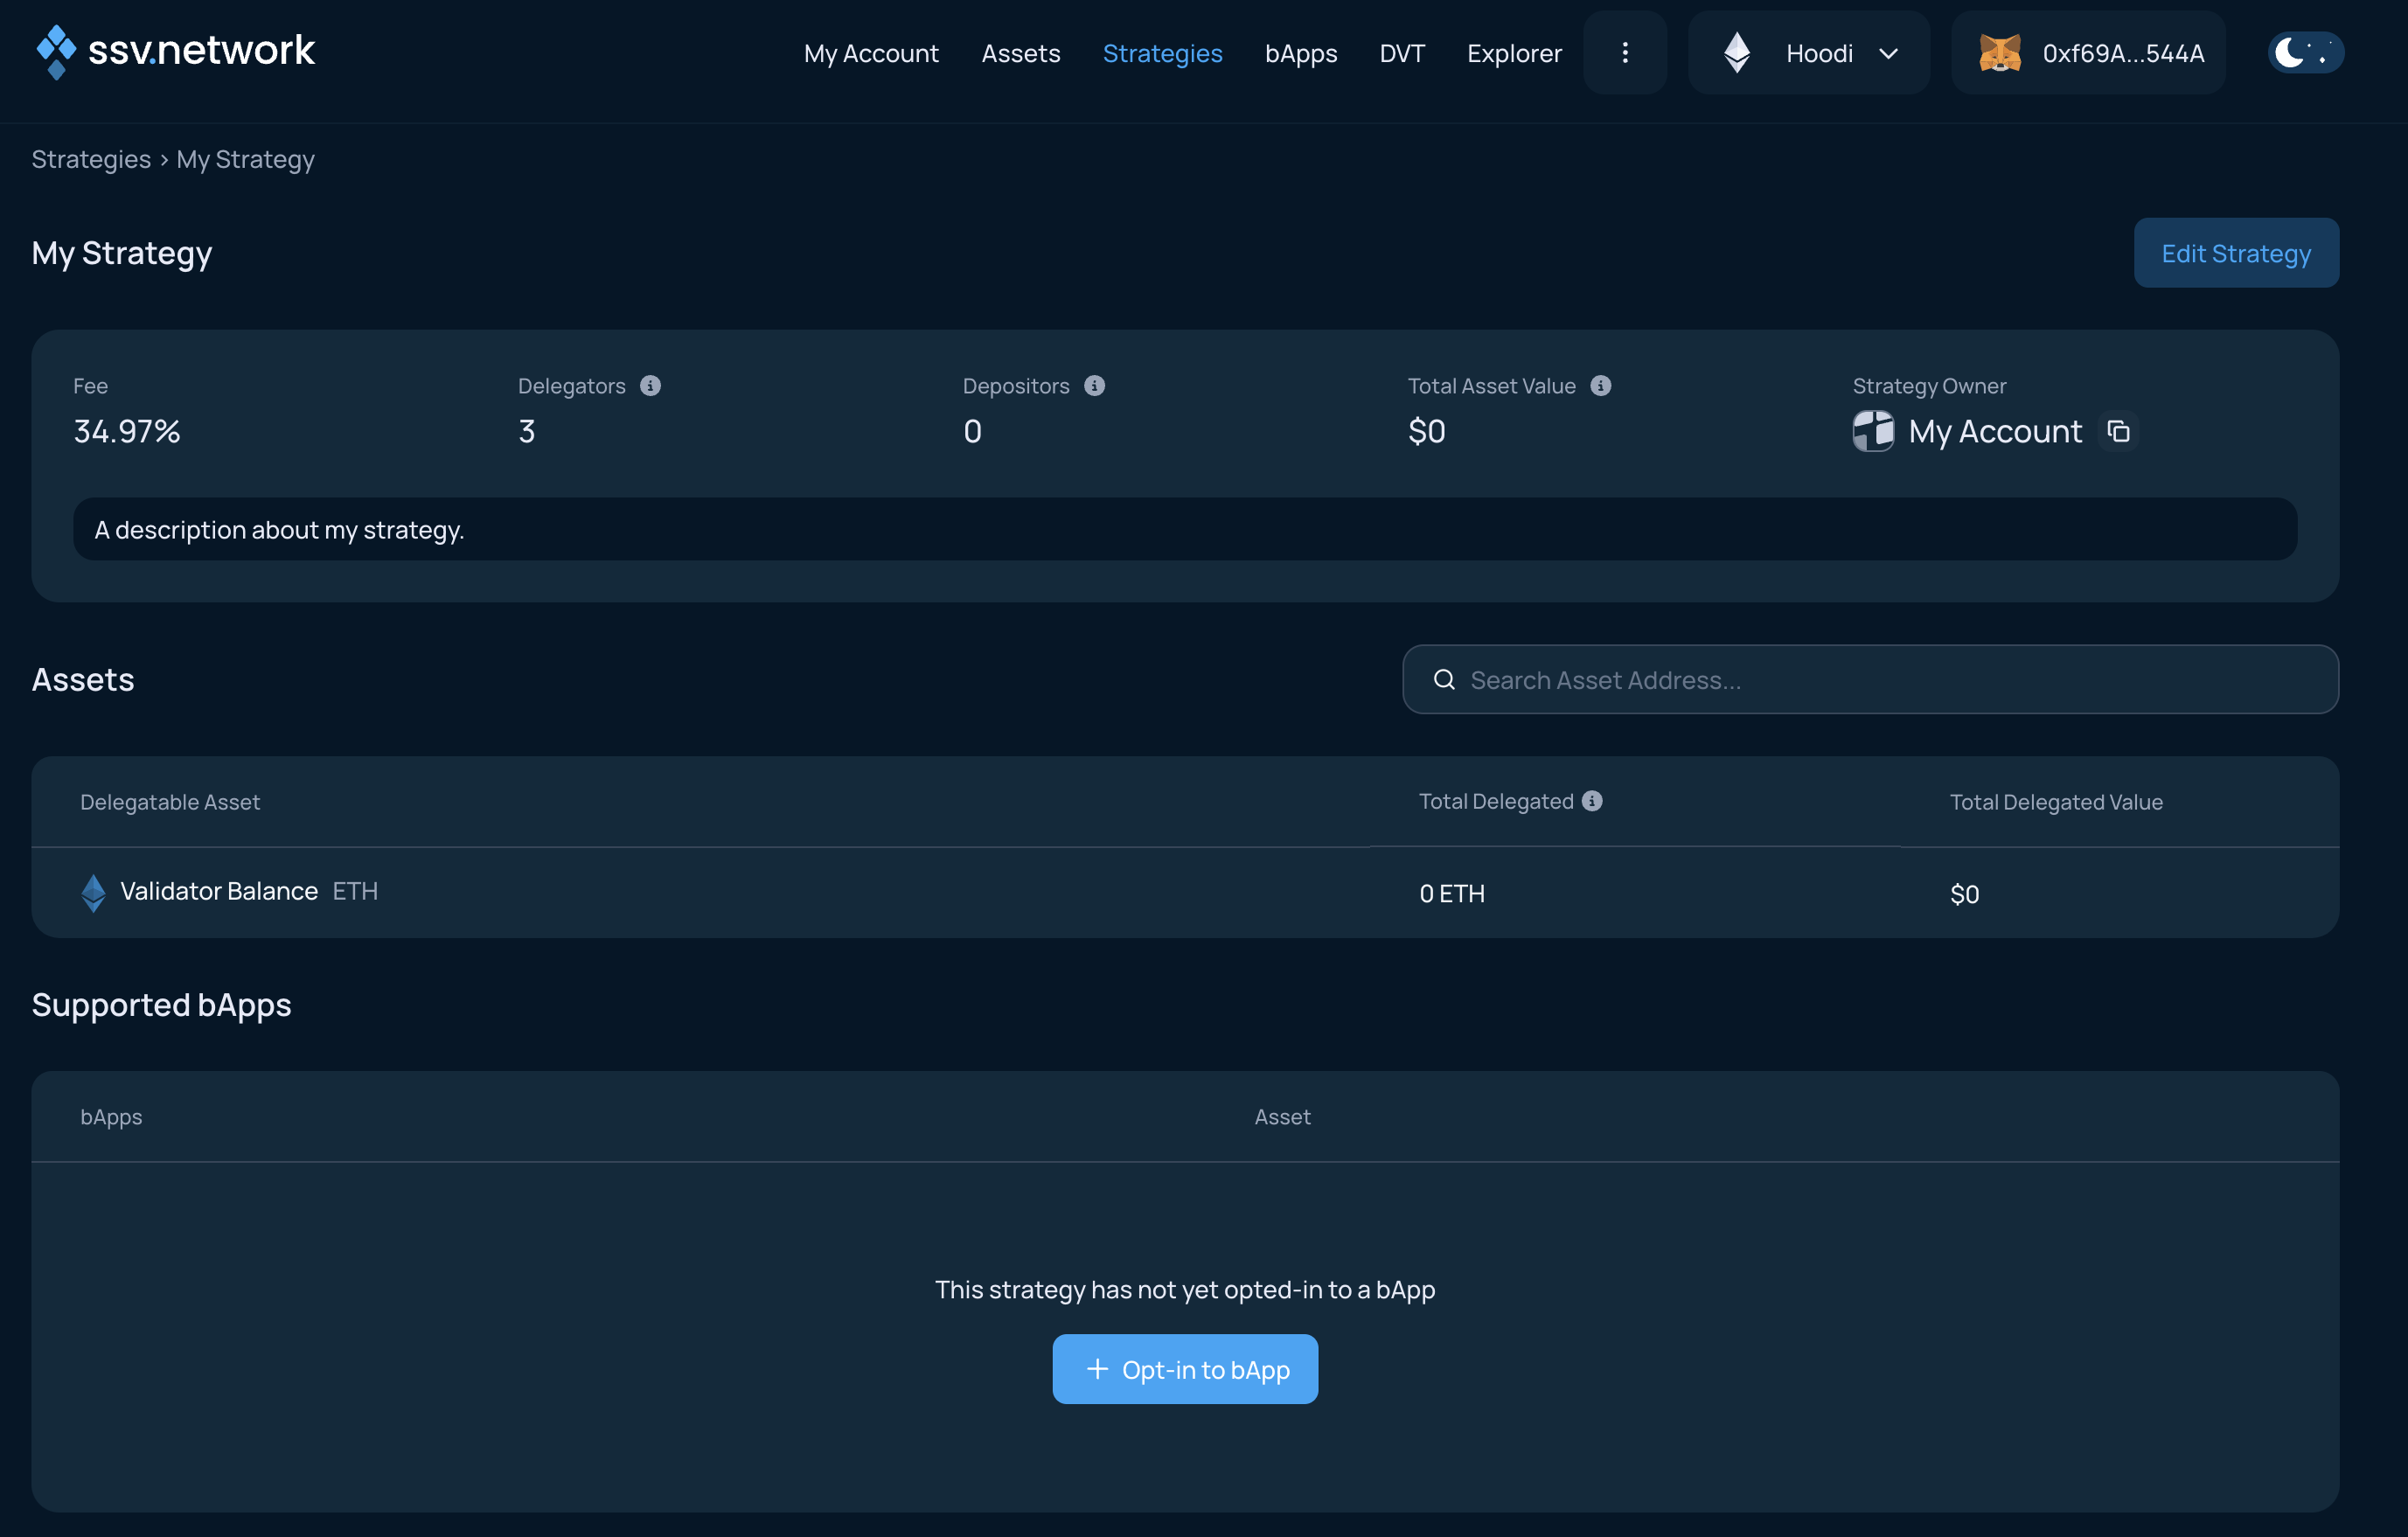The height and width of the screenshot is (1537, 2408).
Task: Show Total Asset Value info icon
Action: pos(1600,386)
